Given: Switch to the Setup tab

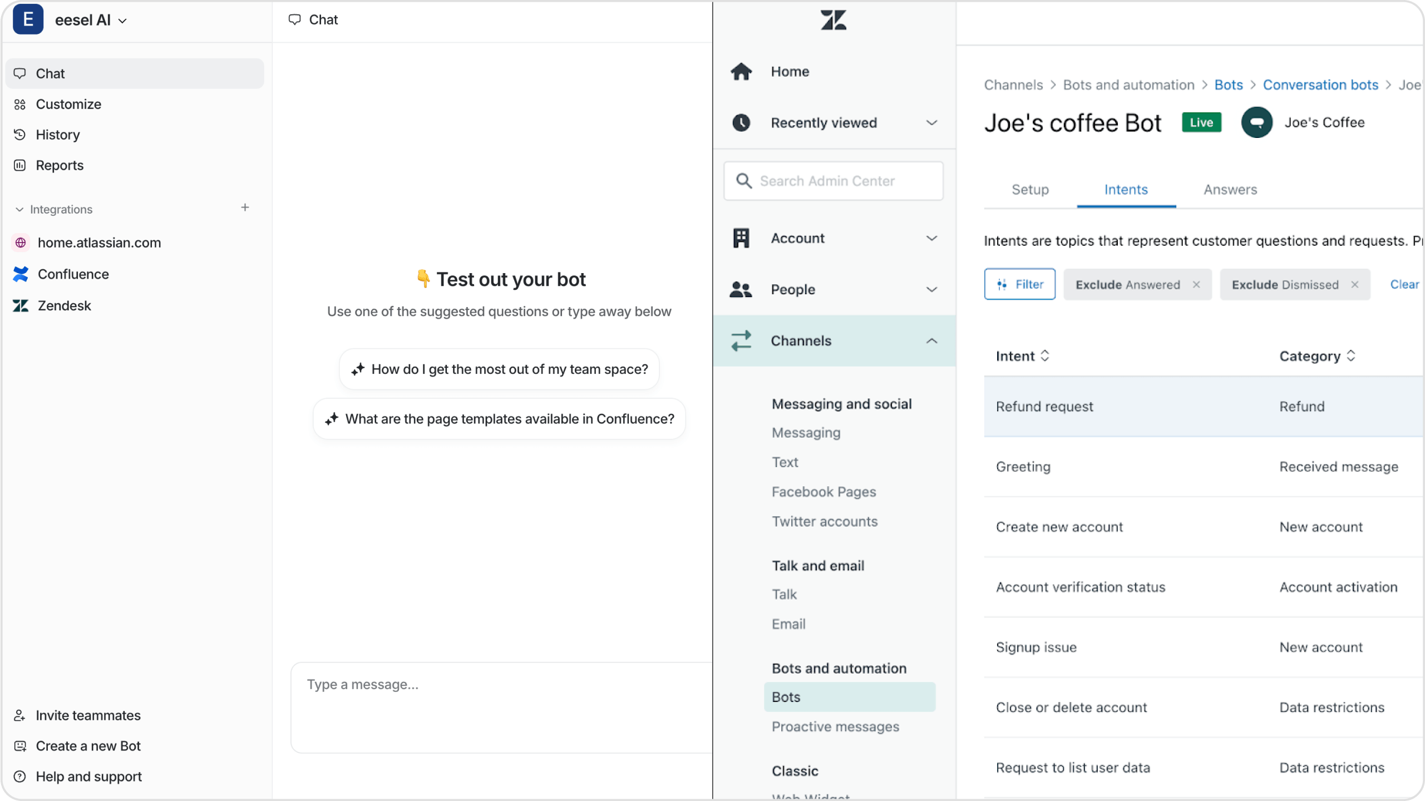Looking at the screenshot, I should [x=1030, y=190].
